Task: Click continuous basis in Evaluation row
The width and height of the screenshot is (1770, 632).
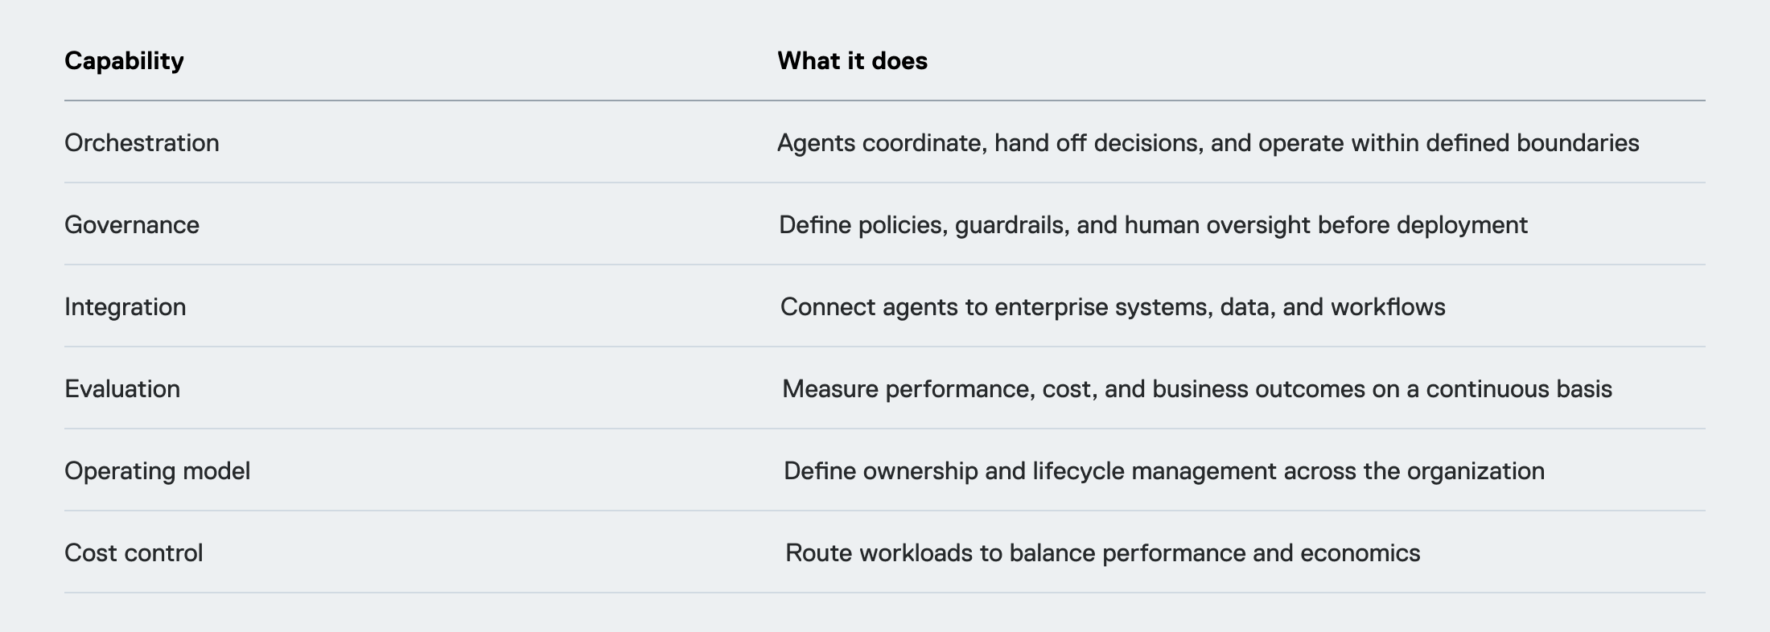Action: [x=1519, y=389]
